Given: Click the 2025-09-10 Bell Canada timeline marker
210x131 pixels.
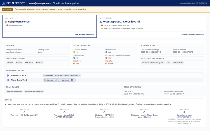Looking at the screenshot, I should [x=24, y=112].
